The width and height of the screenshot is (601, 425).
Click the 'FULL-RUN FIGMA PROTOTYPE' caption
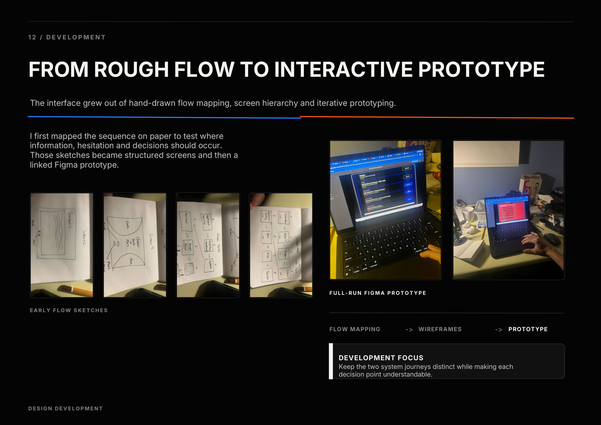(x=378, y=293)
